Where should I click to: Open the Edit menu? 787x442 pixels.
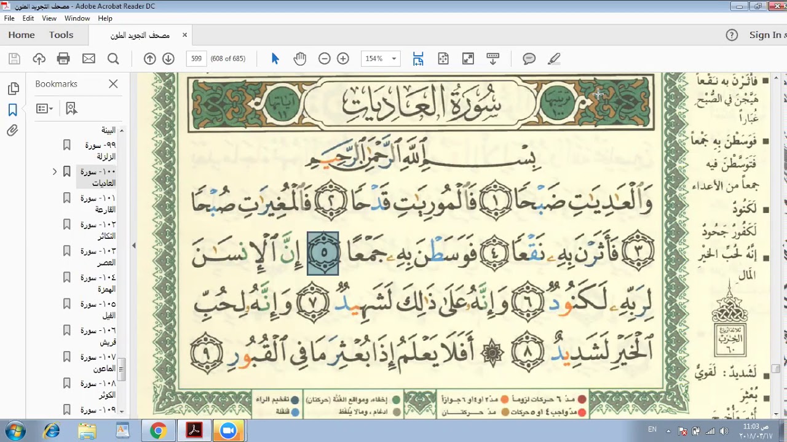[28, 18]
